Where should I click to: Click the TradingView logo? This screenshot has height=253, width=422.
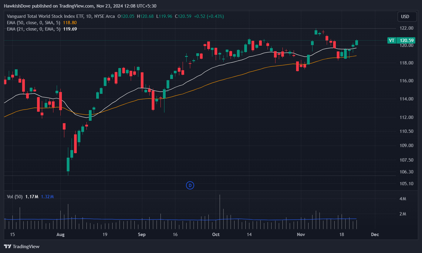[x=22, y=247]
